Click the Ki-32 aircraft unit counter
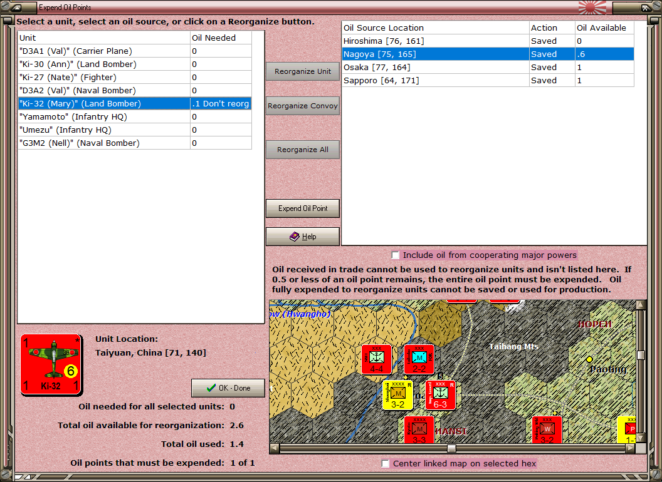The height and width of the screenshot is (482, 662). [x=51, y=365]
